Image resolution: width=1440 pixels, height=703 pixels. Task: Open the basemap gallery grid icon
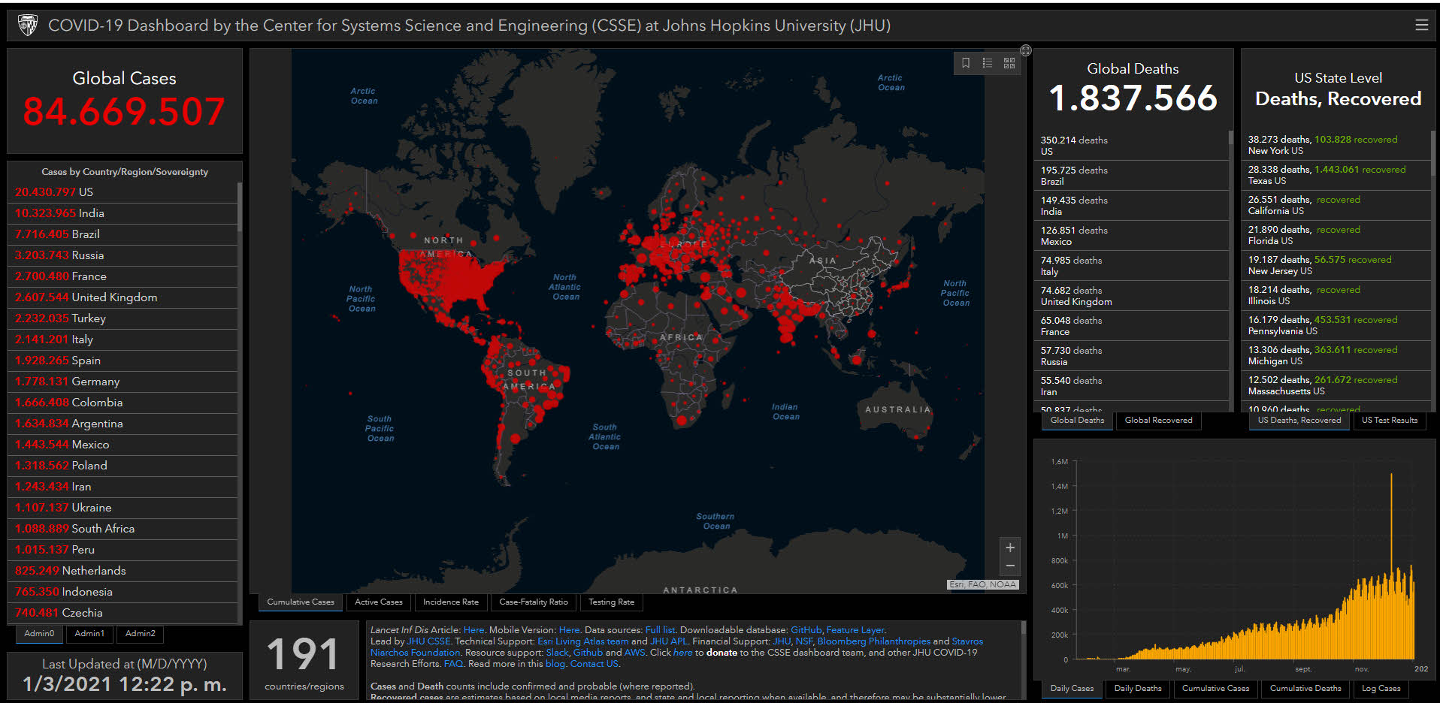1009,63
